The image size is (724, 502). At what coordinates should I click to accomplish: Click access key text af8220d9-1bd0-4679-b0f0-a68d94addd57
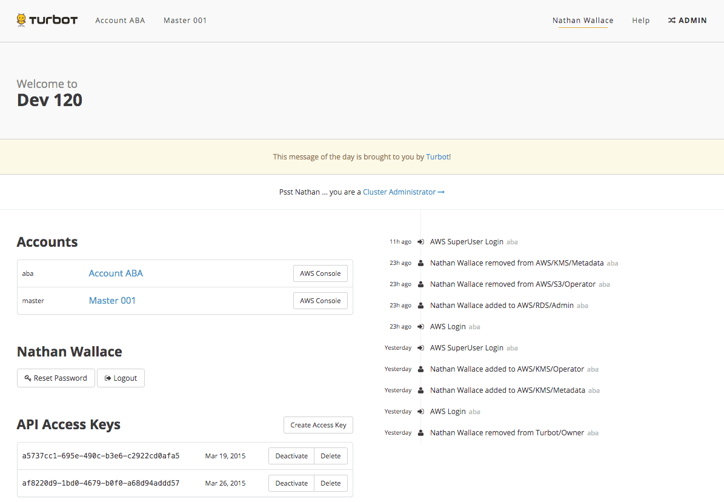pos(101,483)
